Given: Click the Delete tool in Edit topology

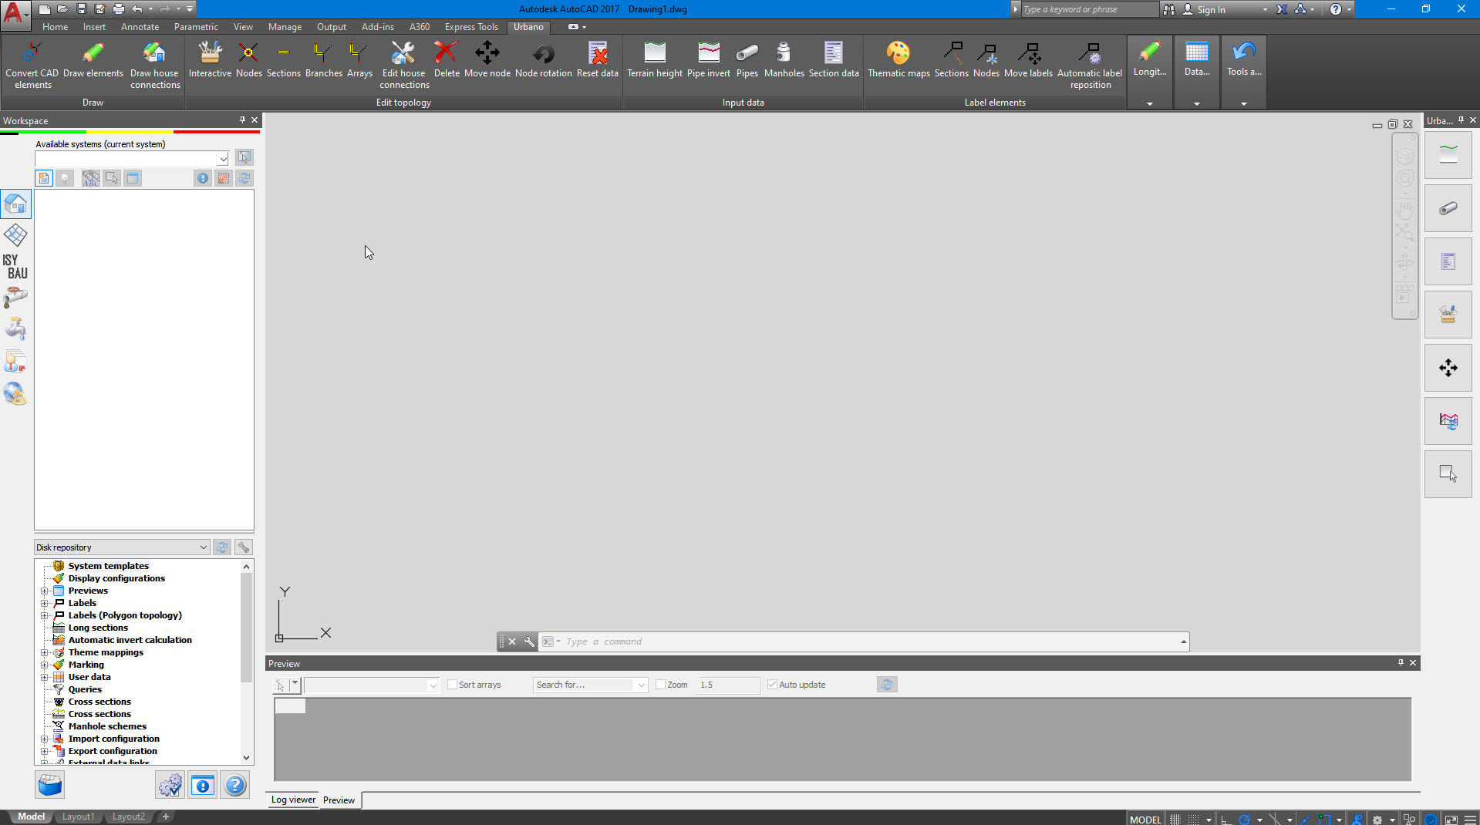Looking at the screenshot, I should pyautogui.click(x=447, y=59).
